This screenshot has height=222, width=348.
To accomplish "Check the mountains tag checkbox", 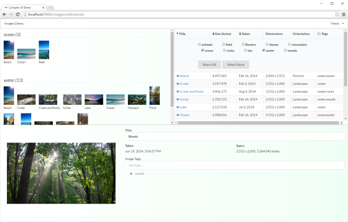I will click(x=289, y=44).
